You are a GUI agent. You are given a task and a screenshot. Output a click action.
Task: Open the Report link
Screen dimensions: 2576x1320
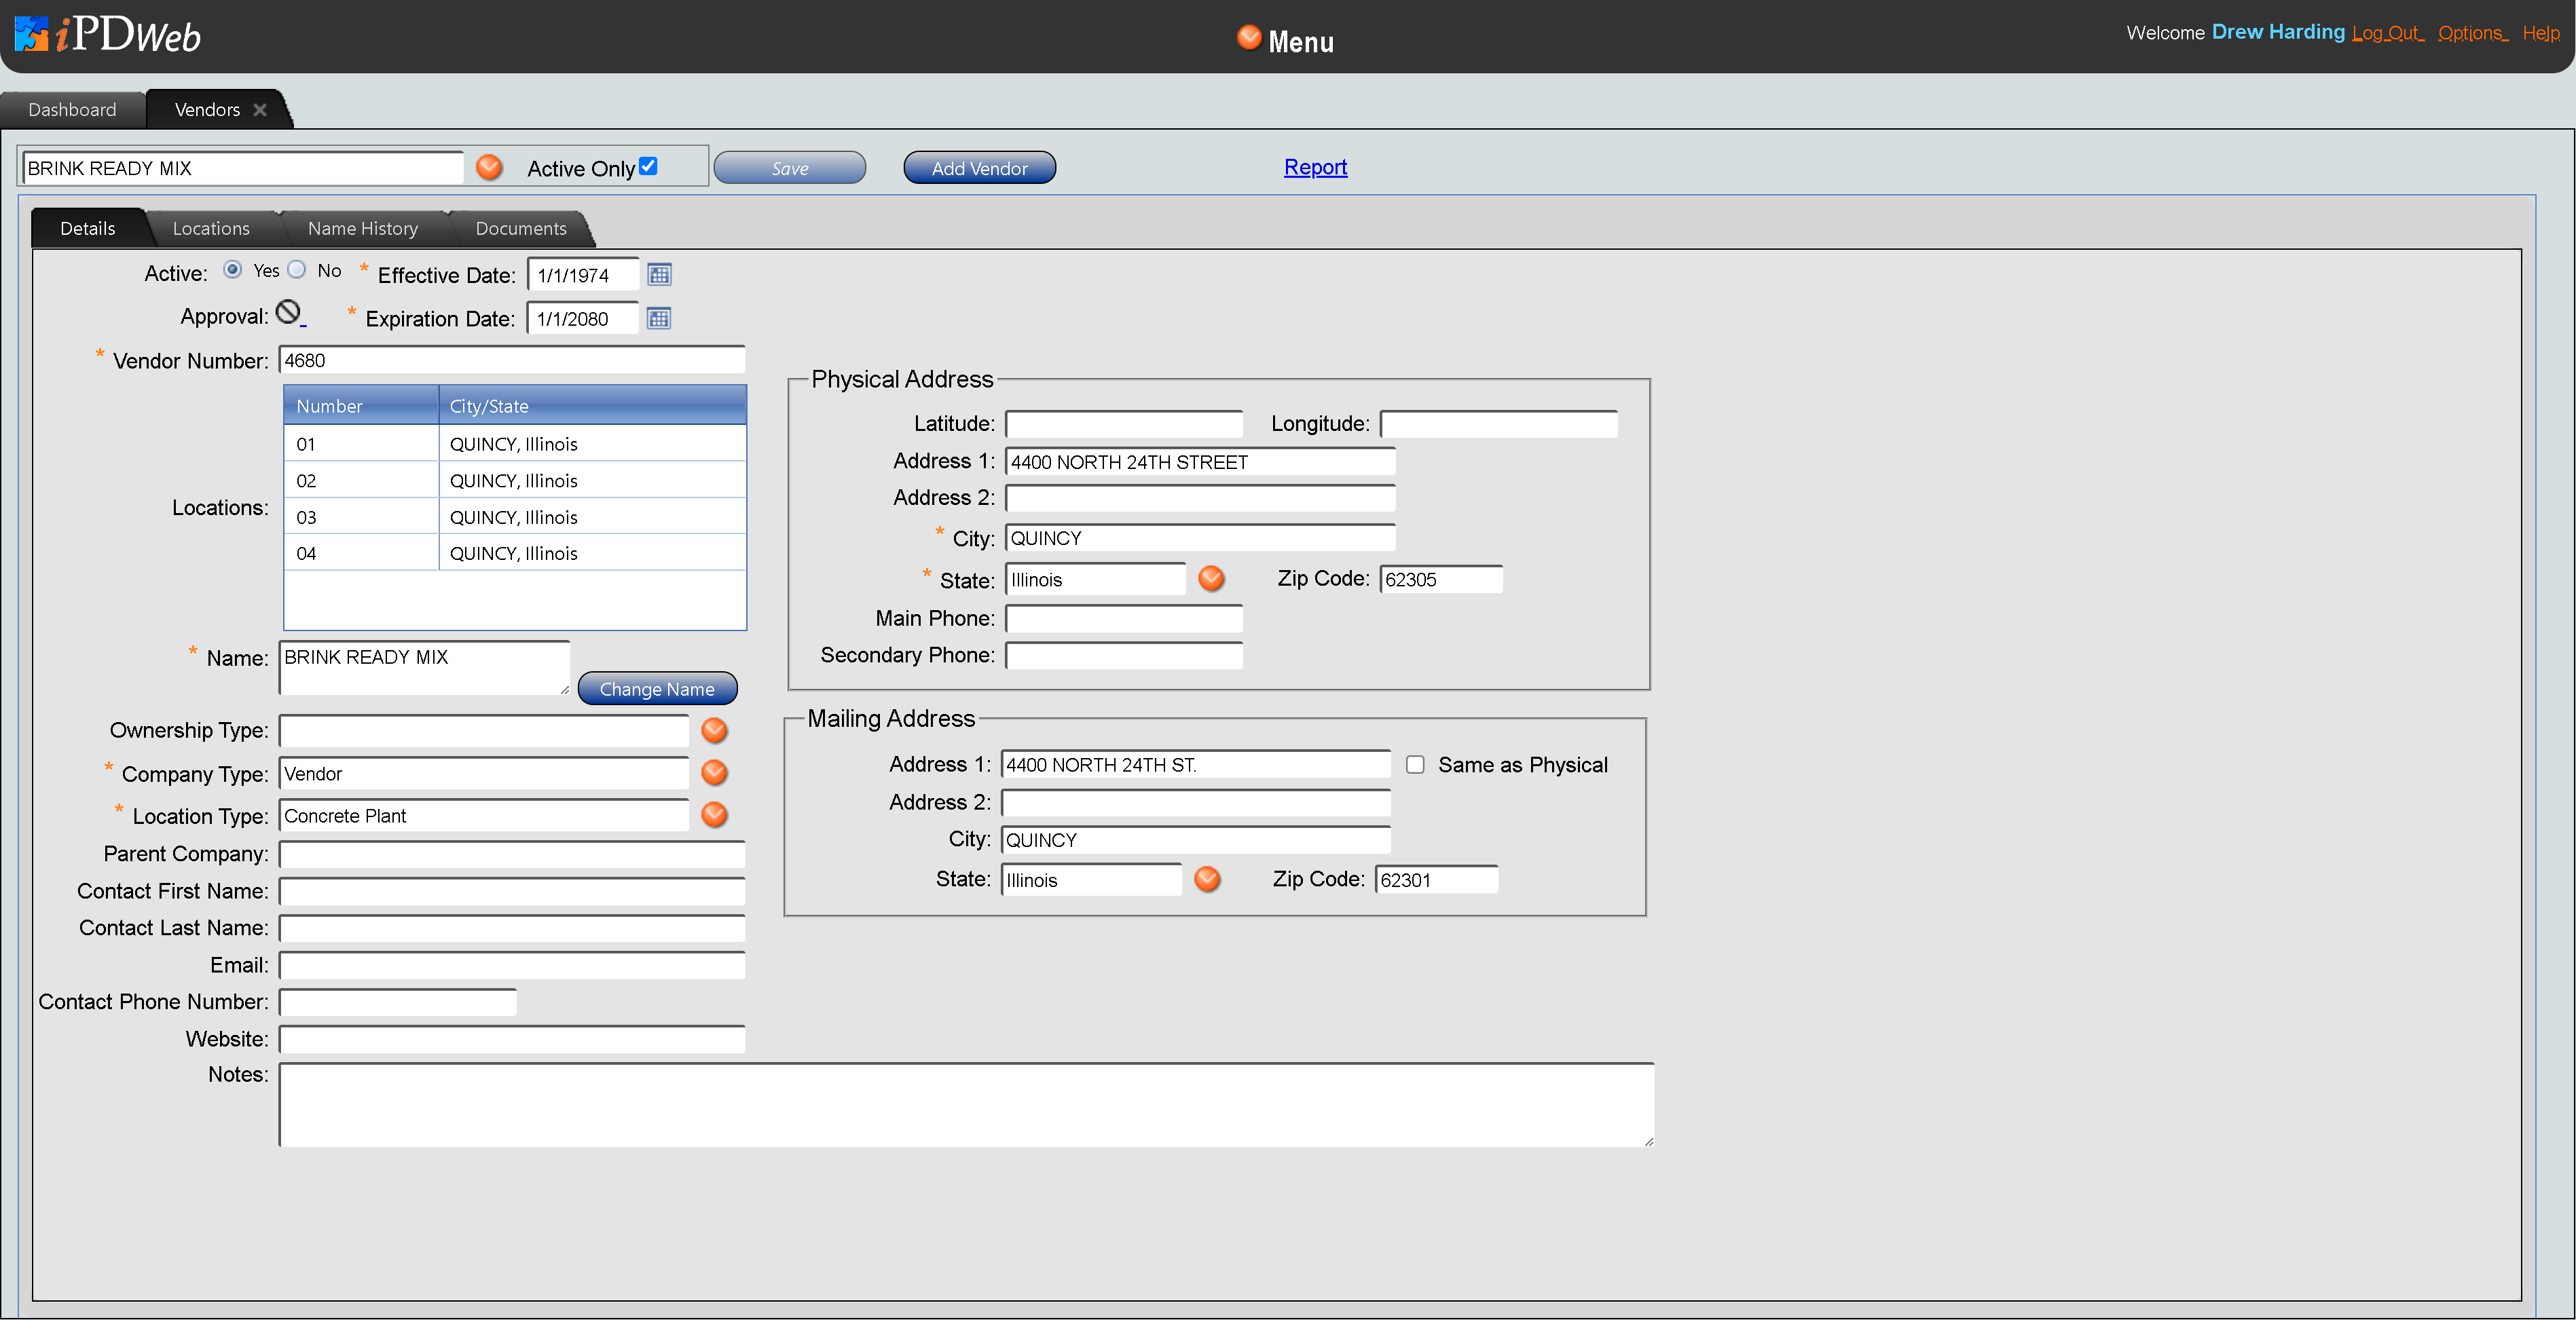[1315, 167]
